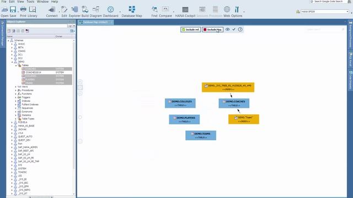Expand the SYSTEM schema node
Image resolution: width=353 pixels, height=198 pixels.
(x=12, y=169)
